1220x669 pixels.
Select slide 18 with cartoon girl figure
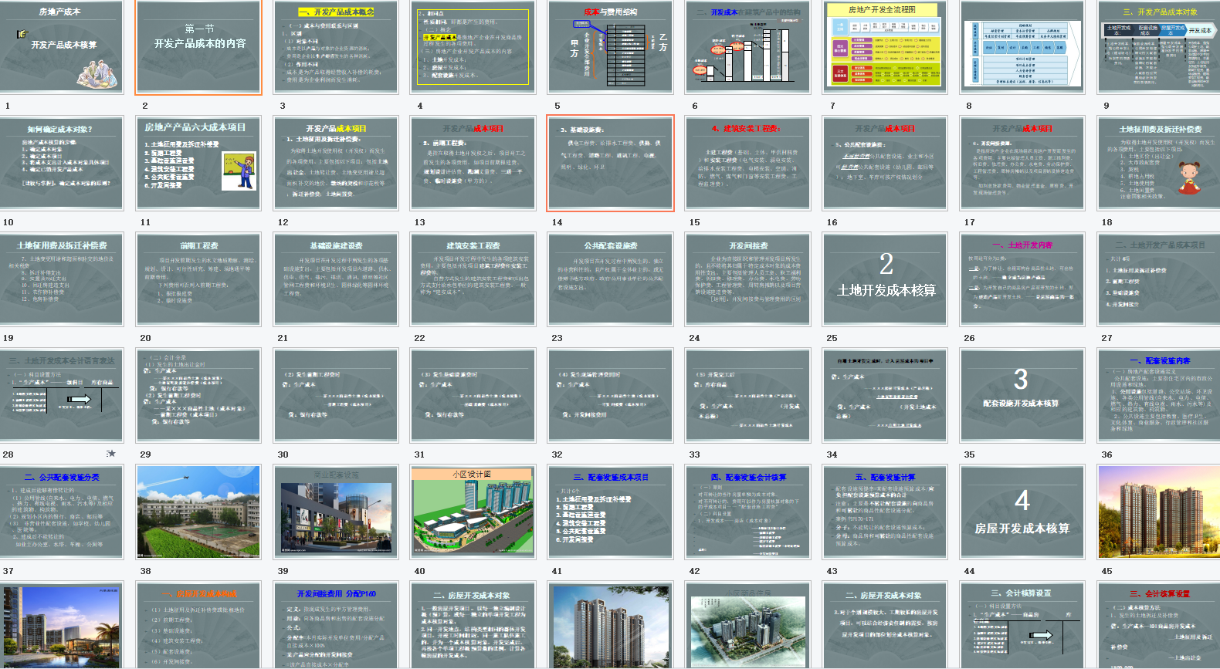(x=1159, y=163)
